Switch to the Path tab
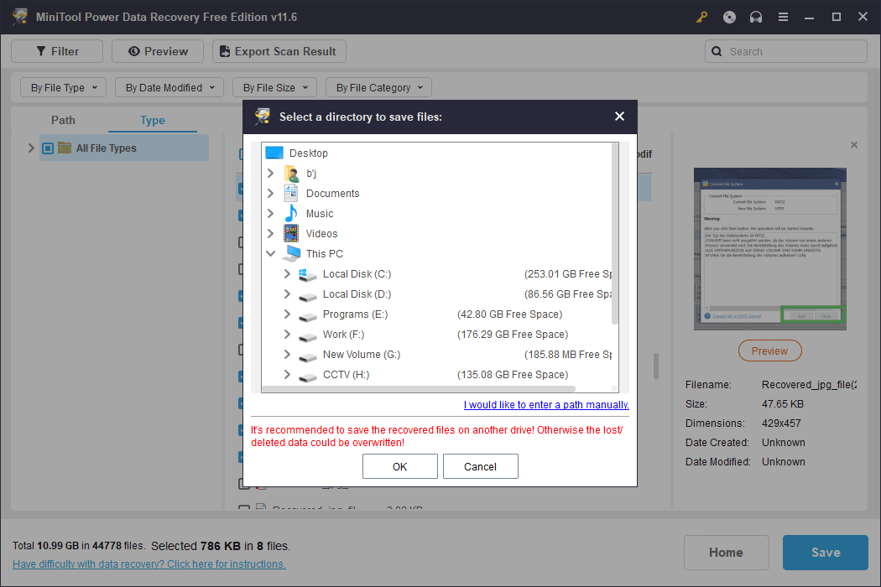This screenshot has width=881, height=587. [63, 120]
